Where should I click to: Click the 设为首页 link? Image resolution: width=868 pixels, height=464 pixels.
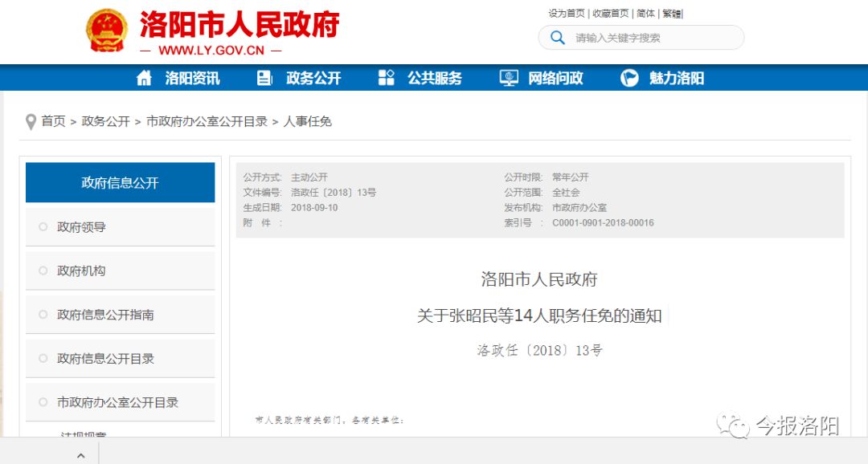tap(567, 14)
